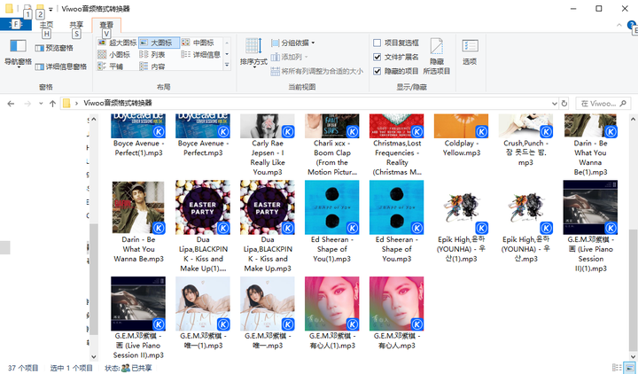Go up one folder level
The image size is (638, 374).
click(52, 104)
